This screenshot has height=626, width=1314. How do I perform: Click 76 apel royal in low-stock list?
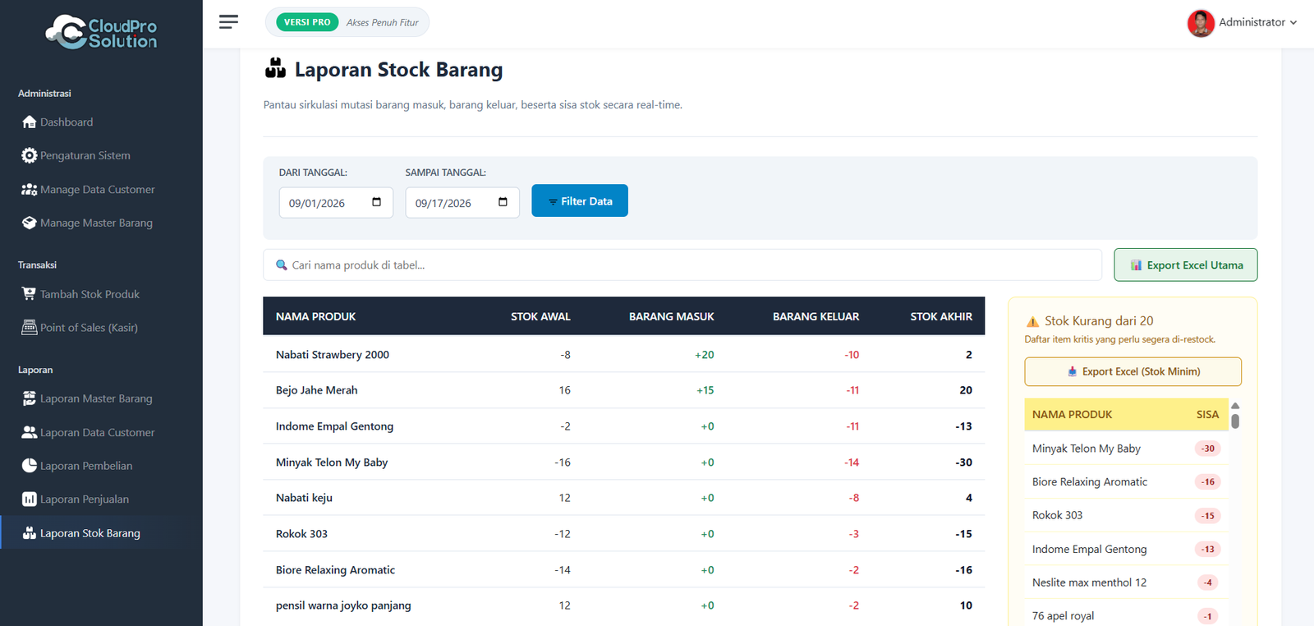coord(1064,616)
